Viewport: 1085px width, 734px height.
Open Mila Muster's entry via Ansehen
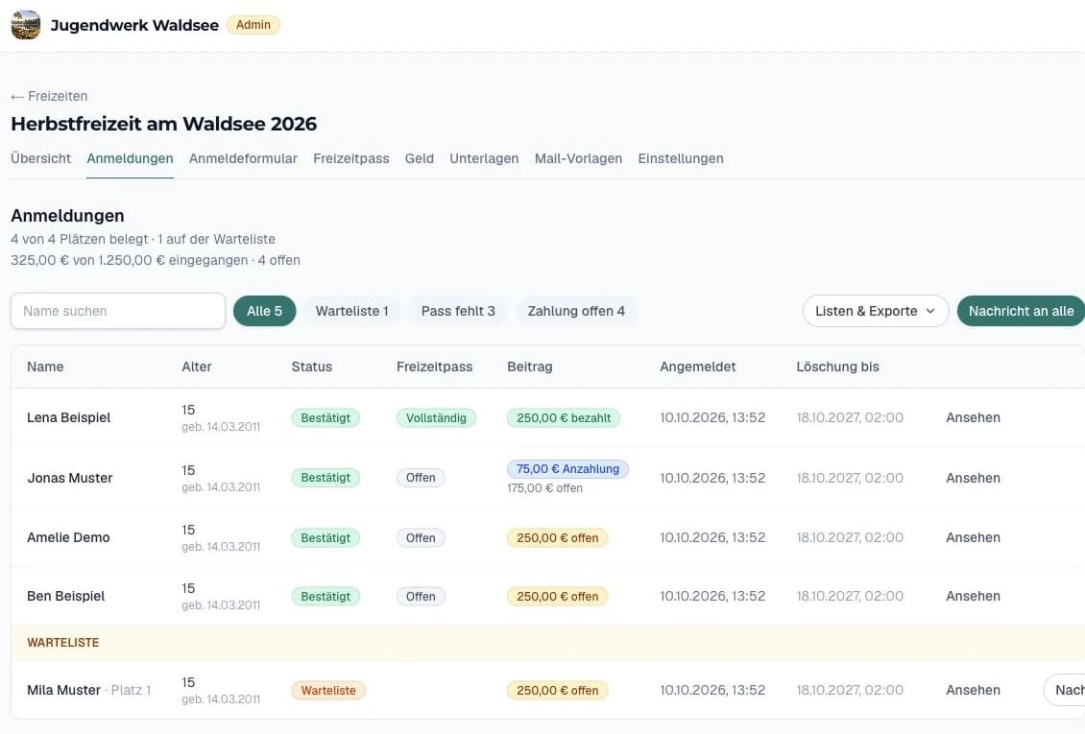(973, 690)
